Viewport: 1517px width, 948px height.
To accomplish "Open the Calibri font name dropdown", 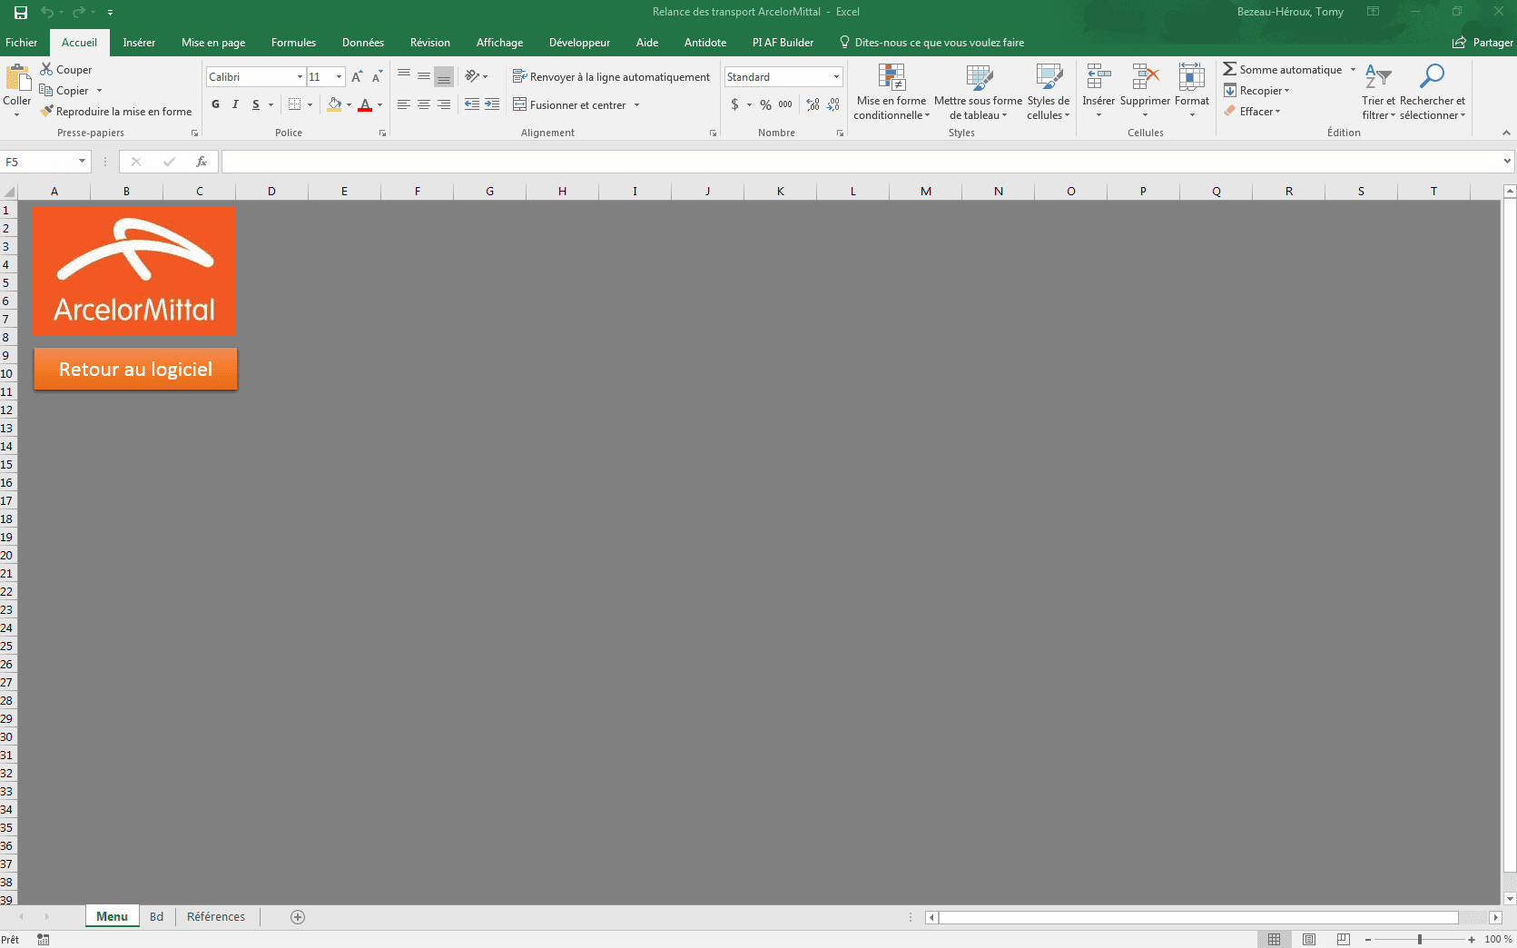I will tap(300, 77).
